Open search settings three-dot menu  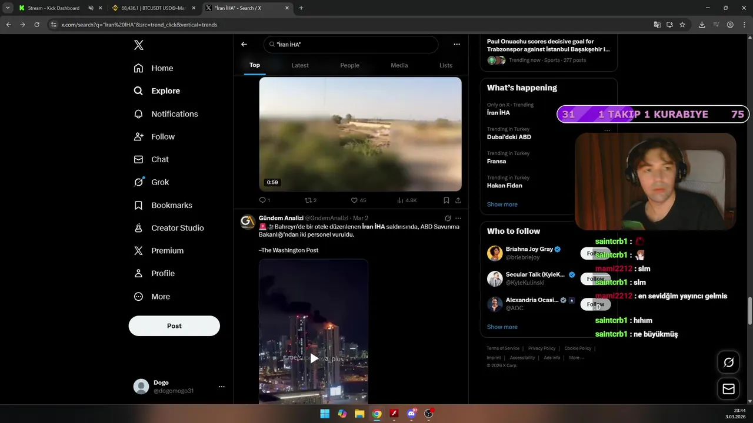coord(457,44)
